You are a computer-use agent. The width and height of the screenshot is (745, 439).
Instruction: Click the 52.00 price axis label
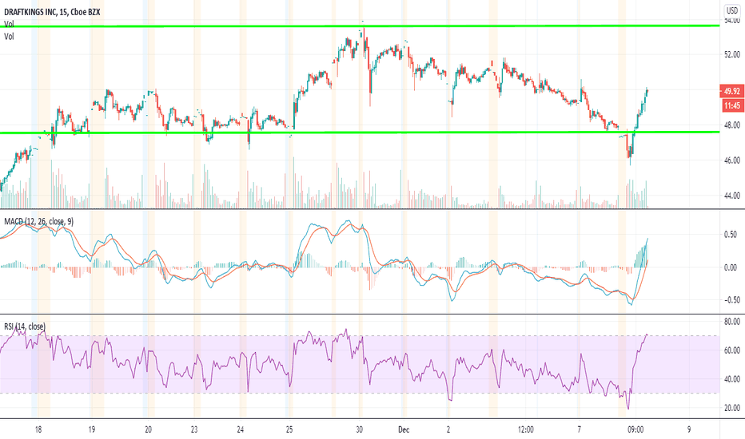pyautogui.click(x=732, y=54)
